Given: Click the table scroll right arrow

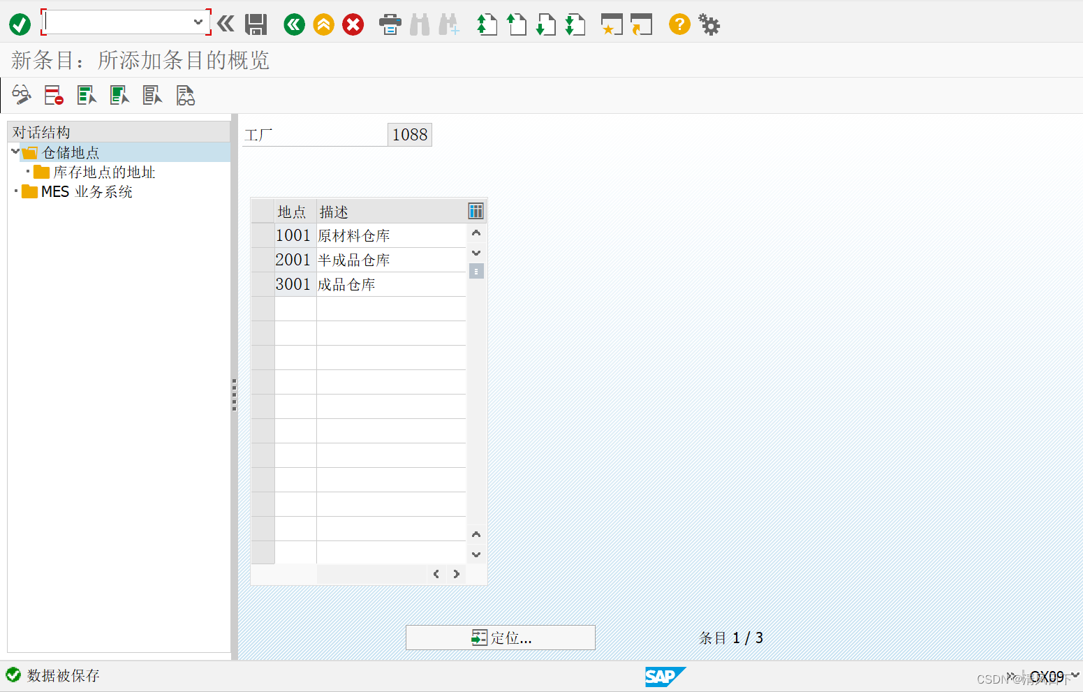Looking at the screenshot, I should click(x=456, y=574).
